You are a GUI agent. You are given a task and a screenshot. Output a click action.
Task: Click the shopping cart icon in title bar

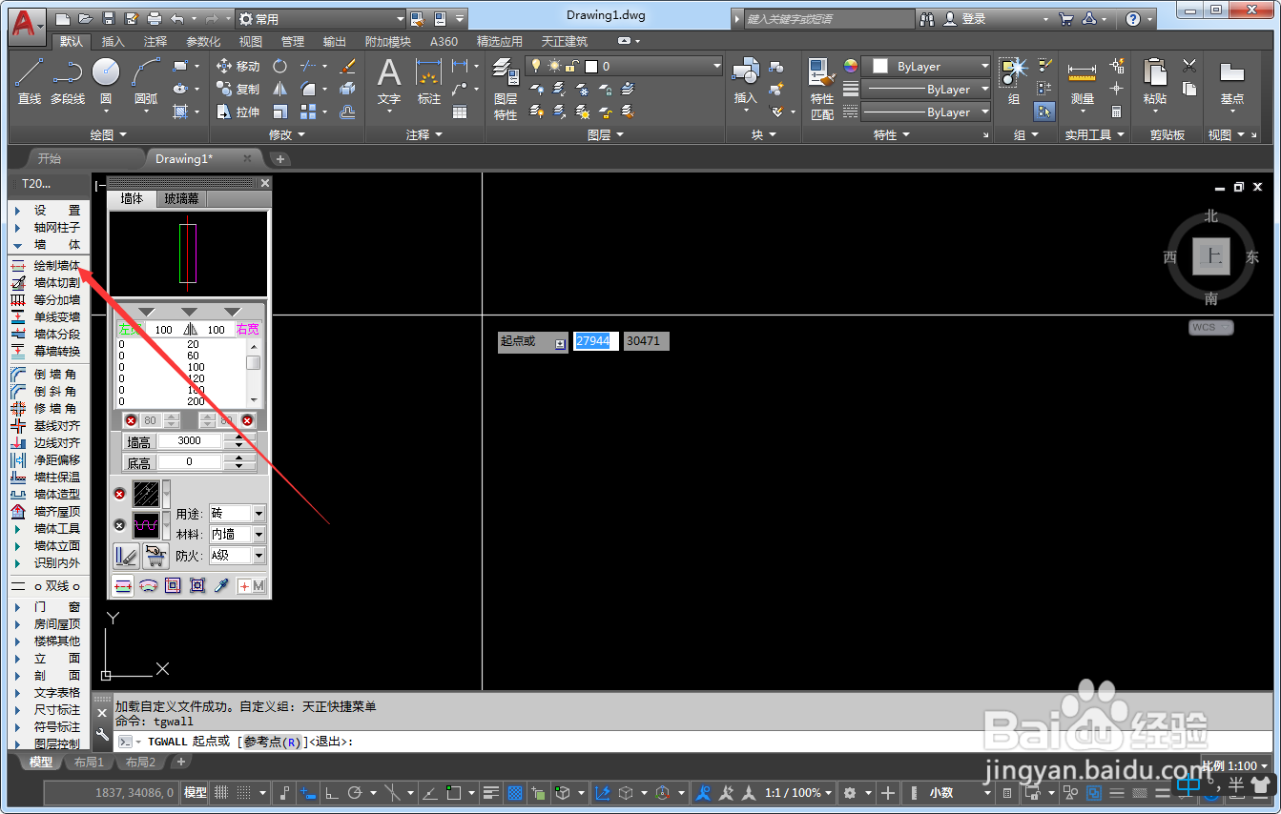1066,18
